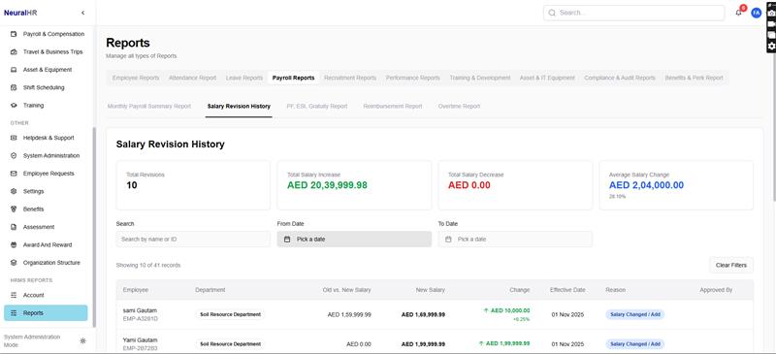The height and width of the screenshot is (354, 776).
Task: Click the System Administration shield icon
Action: click(x=14, y=155)
